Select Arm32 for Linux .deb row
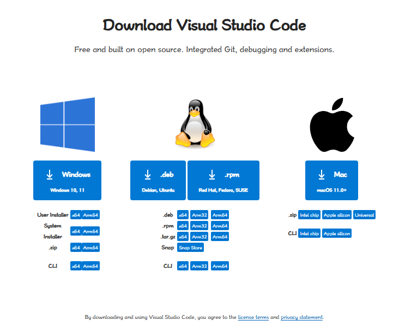Image resolution: width=411 pixels, height=333 pixels. (x=199, y=215)
